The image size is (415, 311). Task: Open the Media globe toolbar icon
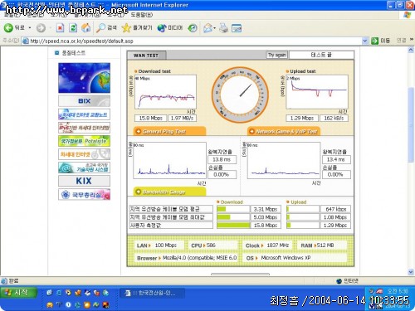(x=162, y=28)
